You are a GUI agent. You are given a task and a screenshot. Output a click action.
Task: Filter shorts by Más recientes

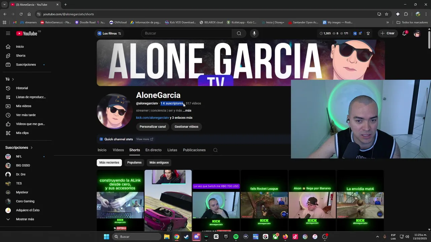pos(109,162)
